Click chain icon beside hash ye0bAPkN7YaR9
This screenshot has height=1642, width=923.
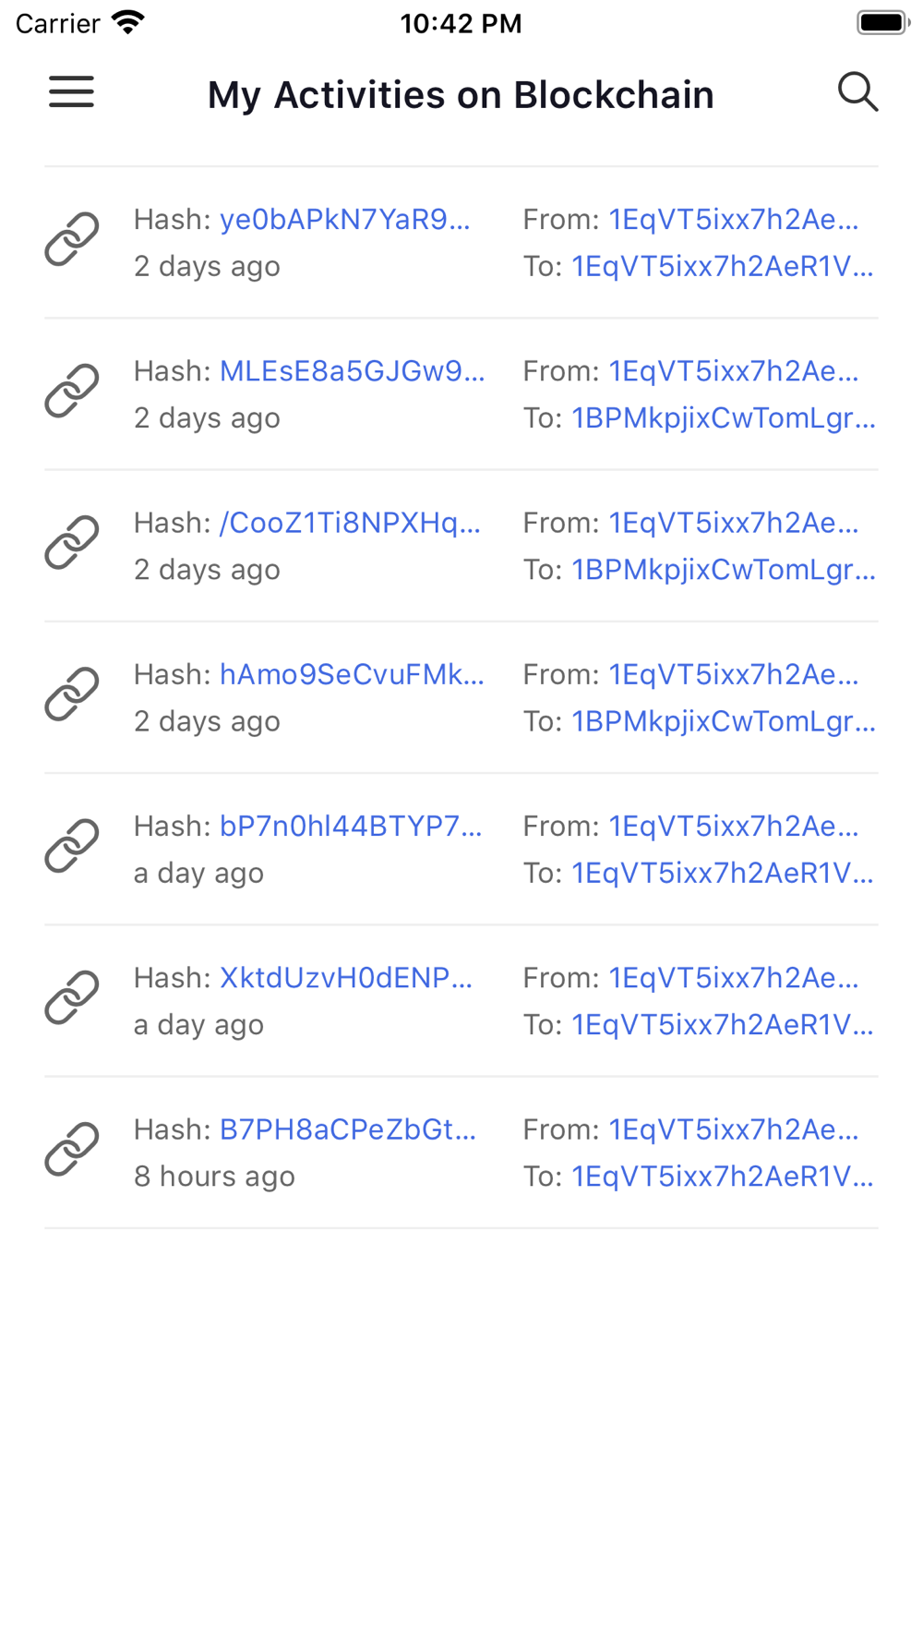72,239
